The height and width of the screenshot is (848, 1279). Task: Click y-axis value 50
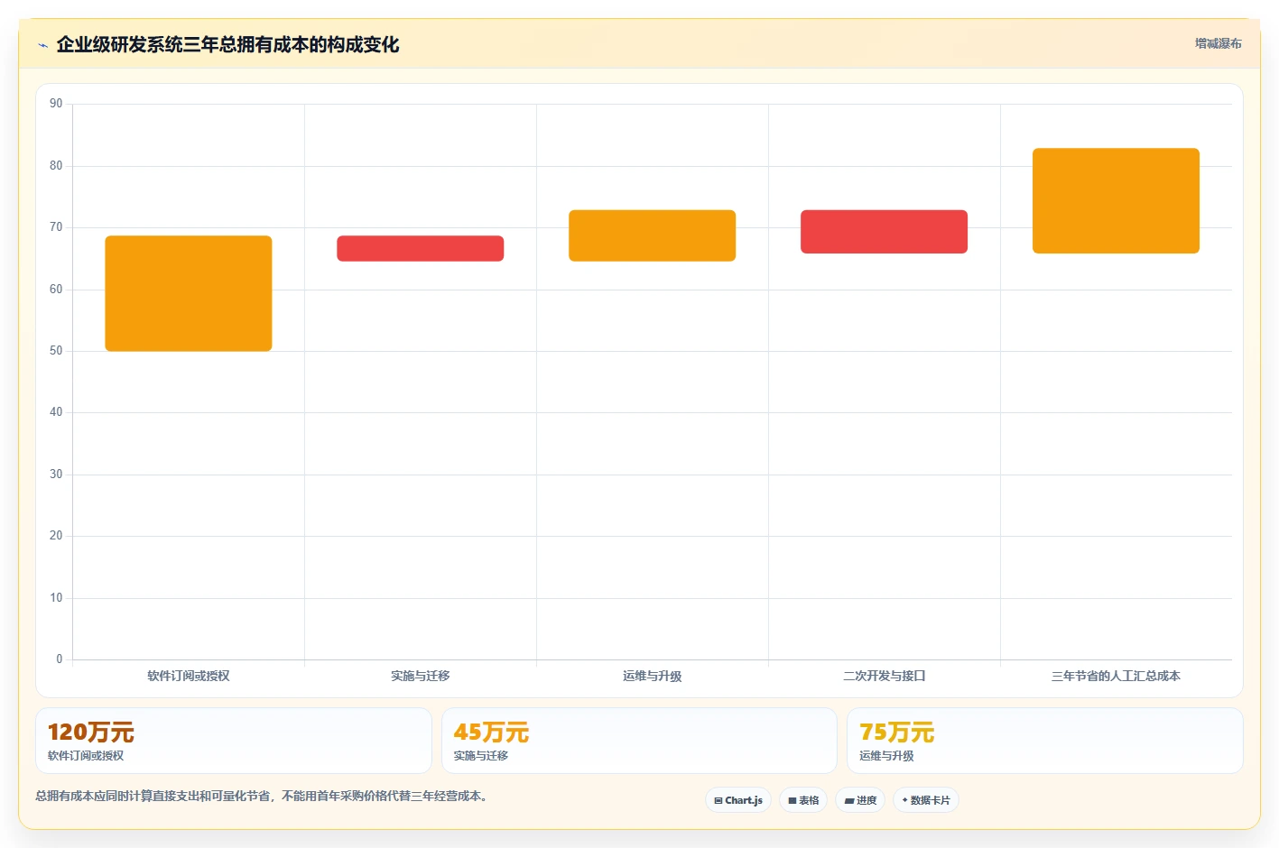(56, 351)
